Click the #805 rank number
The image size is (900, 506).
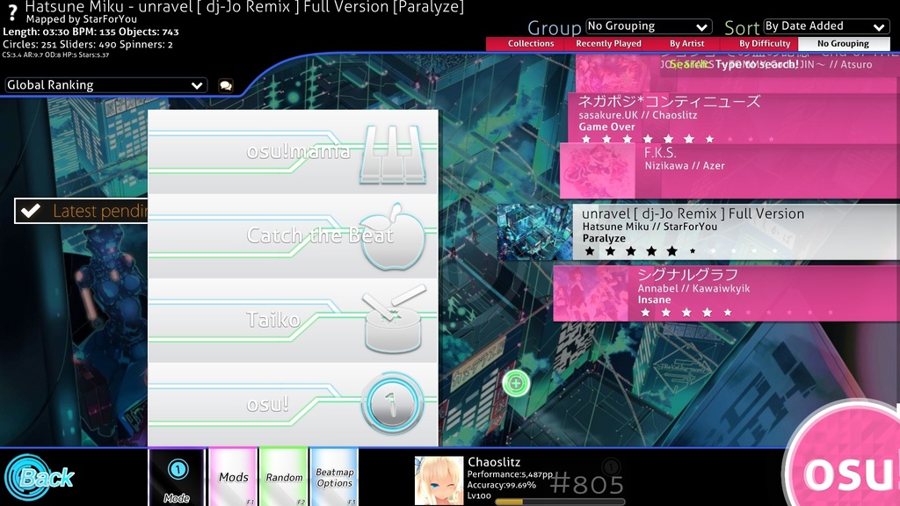[586, 485]
